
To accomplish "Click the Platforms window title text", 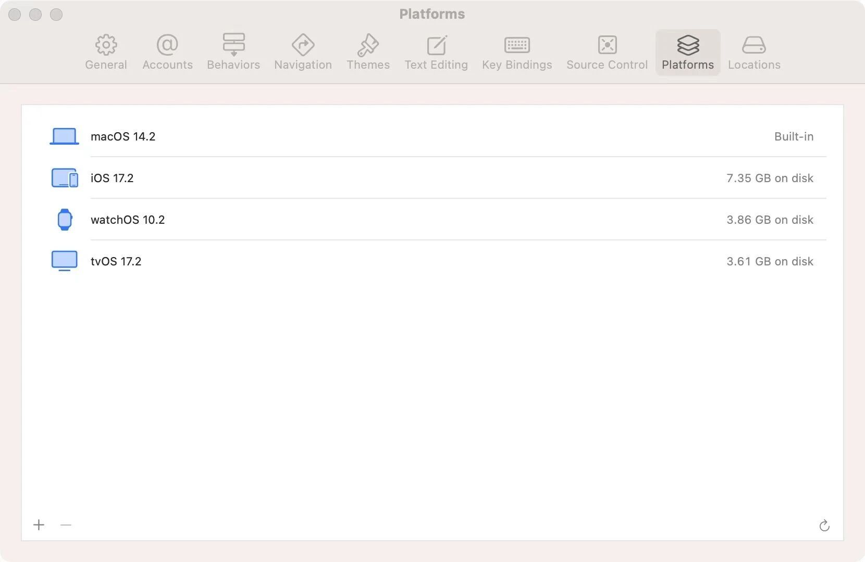I will coord(432,14).
